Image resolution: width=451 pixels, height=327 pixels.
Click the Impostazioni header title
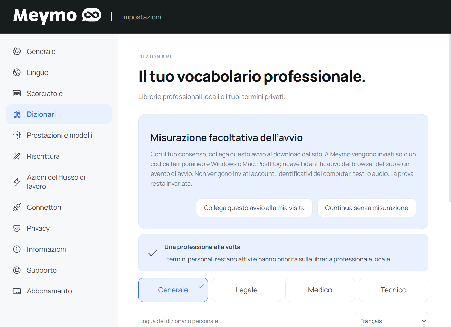pos(142,17)
